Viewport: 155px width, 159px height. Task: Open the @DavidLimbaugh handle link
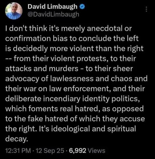[53, 14]
